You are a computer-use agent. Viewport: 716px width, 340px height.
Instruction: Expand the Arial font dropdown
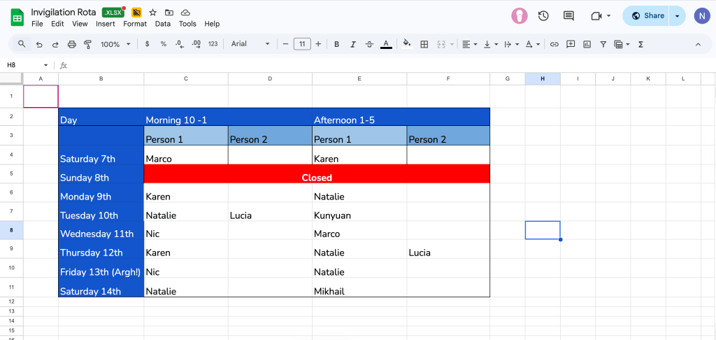tap(250, 44)
